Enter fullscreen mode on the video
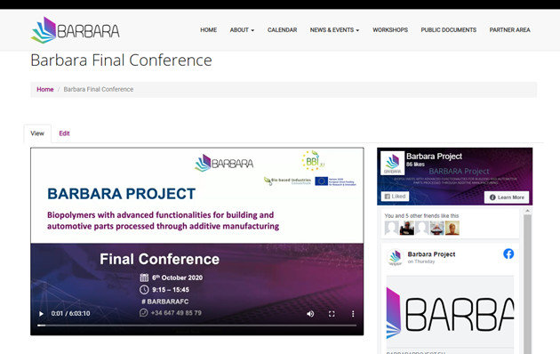This screenshot has width=560, height=354. tap(332, 314)
